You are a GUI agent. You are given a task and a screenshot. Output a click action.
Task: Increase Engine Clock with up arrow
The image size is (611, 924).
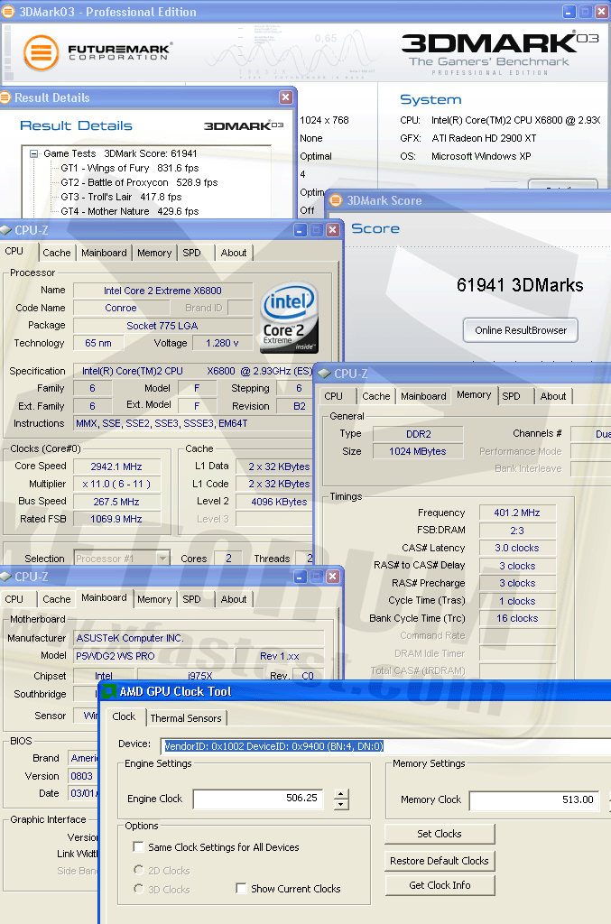coord(341,794)
